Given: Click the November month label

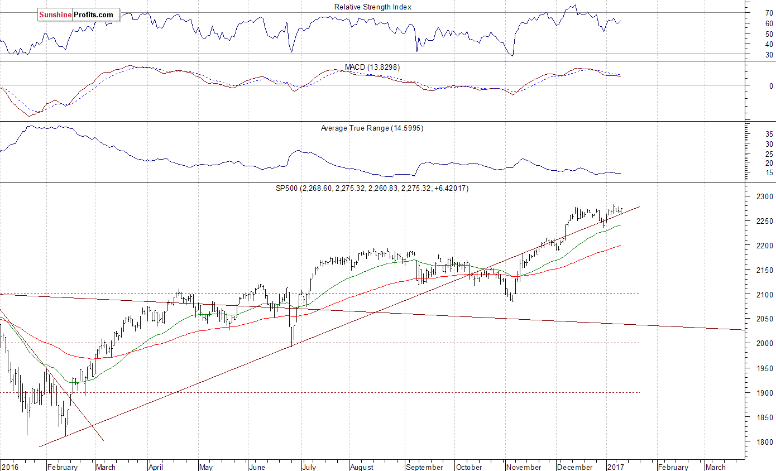Looking at the screenshot, I should pyautogui.click(x=524, y=467).
